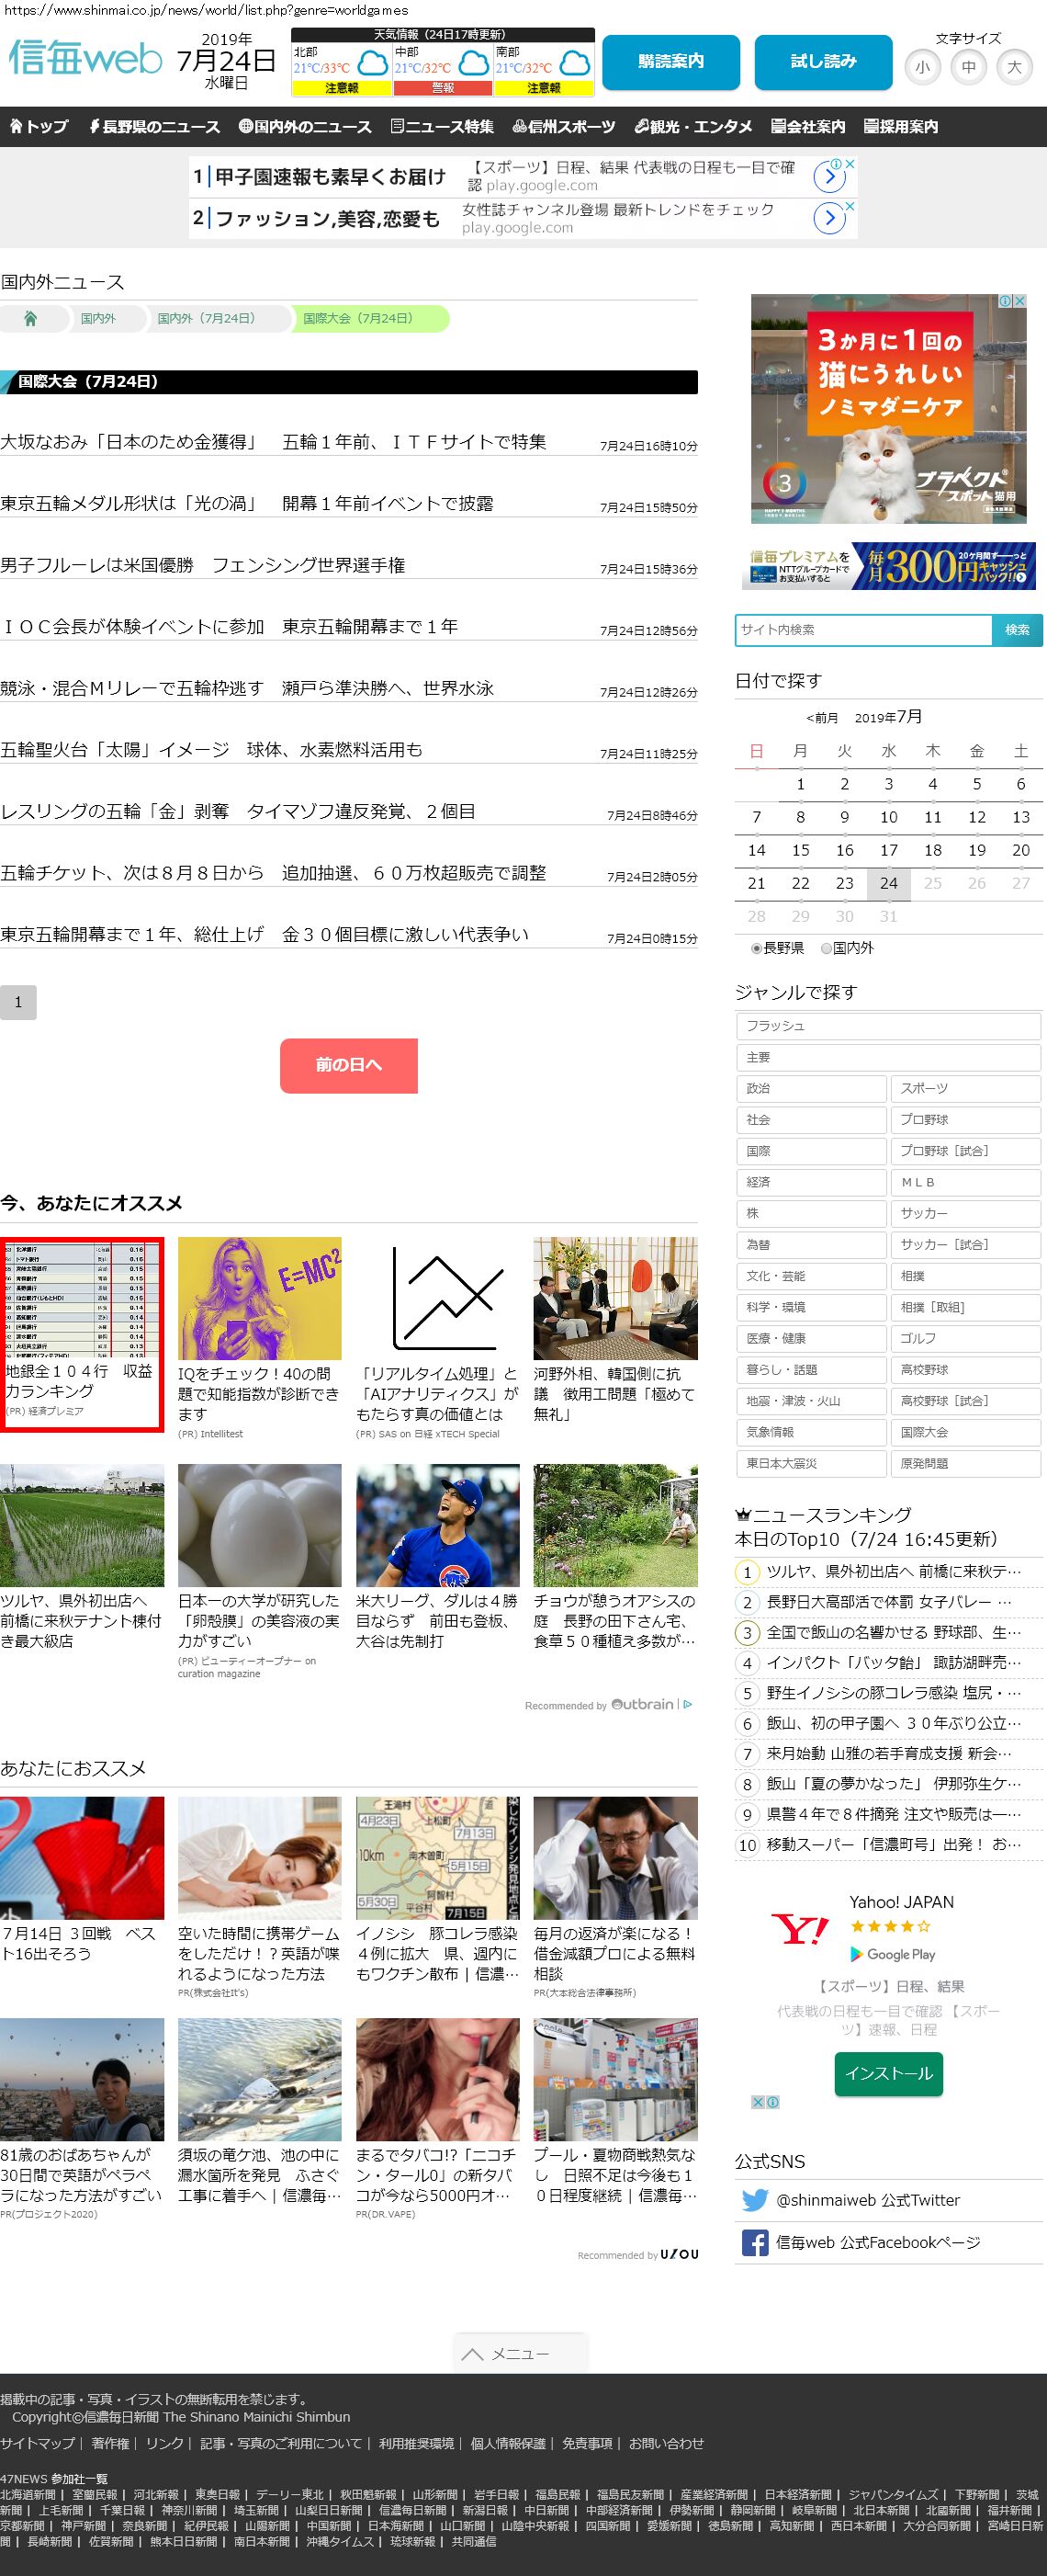Open the Facebook page icon
Image resolution: width=1047 pixels, height=2576 pixels.
pos(755,2242)
